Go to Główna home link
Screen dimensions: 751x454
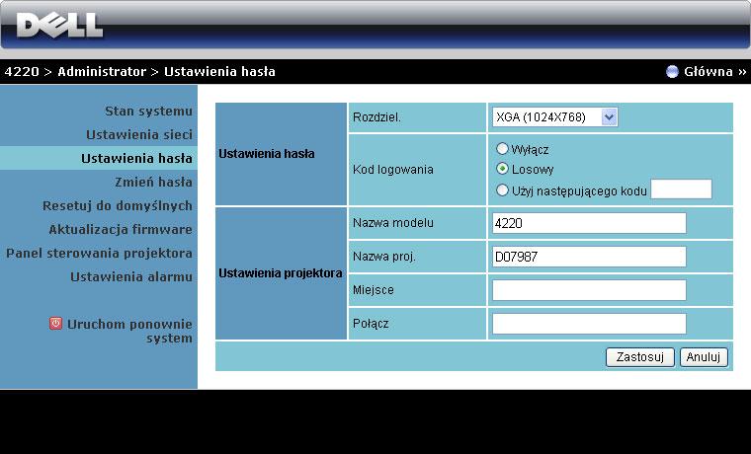(x=714, y=72)
